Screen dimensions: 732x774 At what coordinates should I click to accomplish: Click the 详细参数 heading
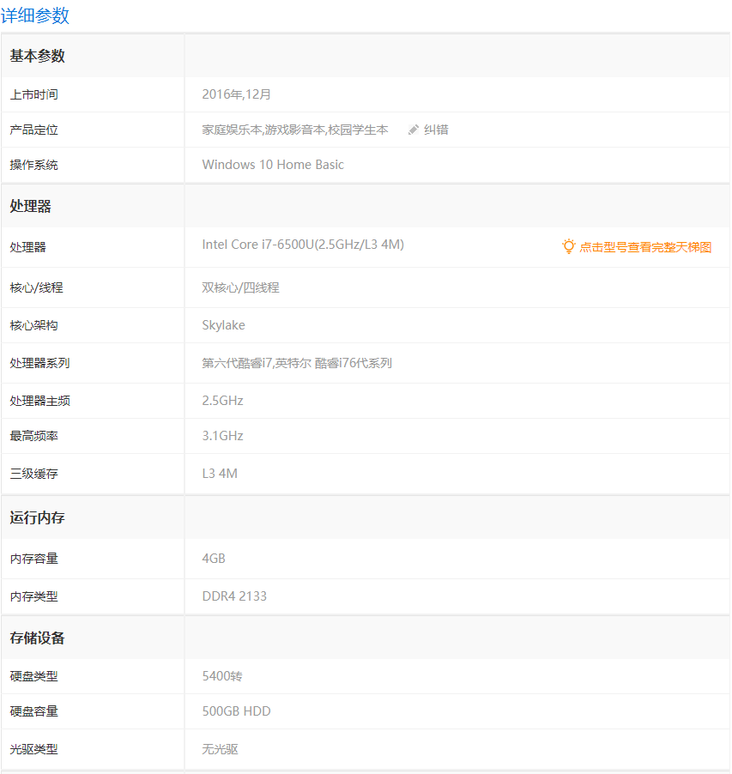[x=35, y=15]
